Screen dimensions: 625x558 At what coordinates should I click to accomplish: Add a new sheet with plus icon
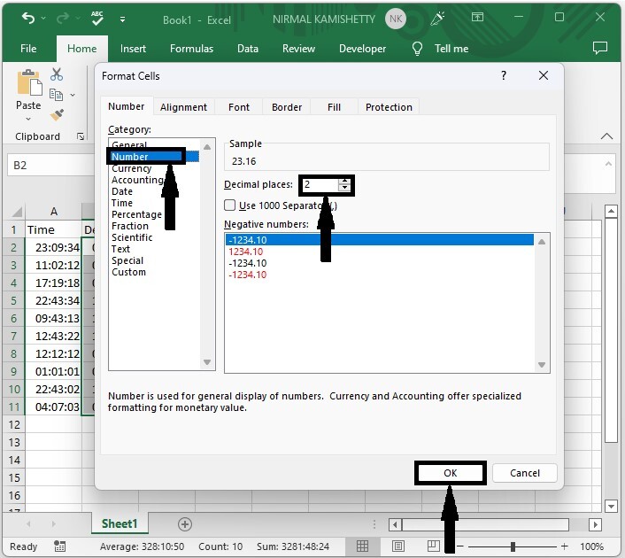click(x=185, y=524)
